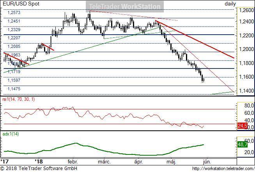Click the 1,2000 price axis value

pyautogui.click(x=246, y=49)
